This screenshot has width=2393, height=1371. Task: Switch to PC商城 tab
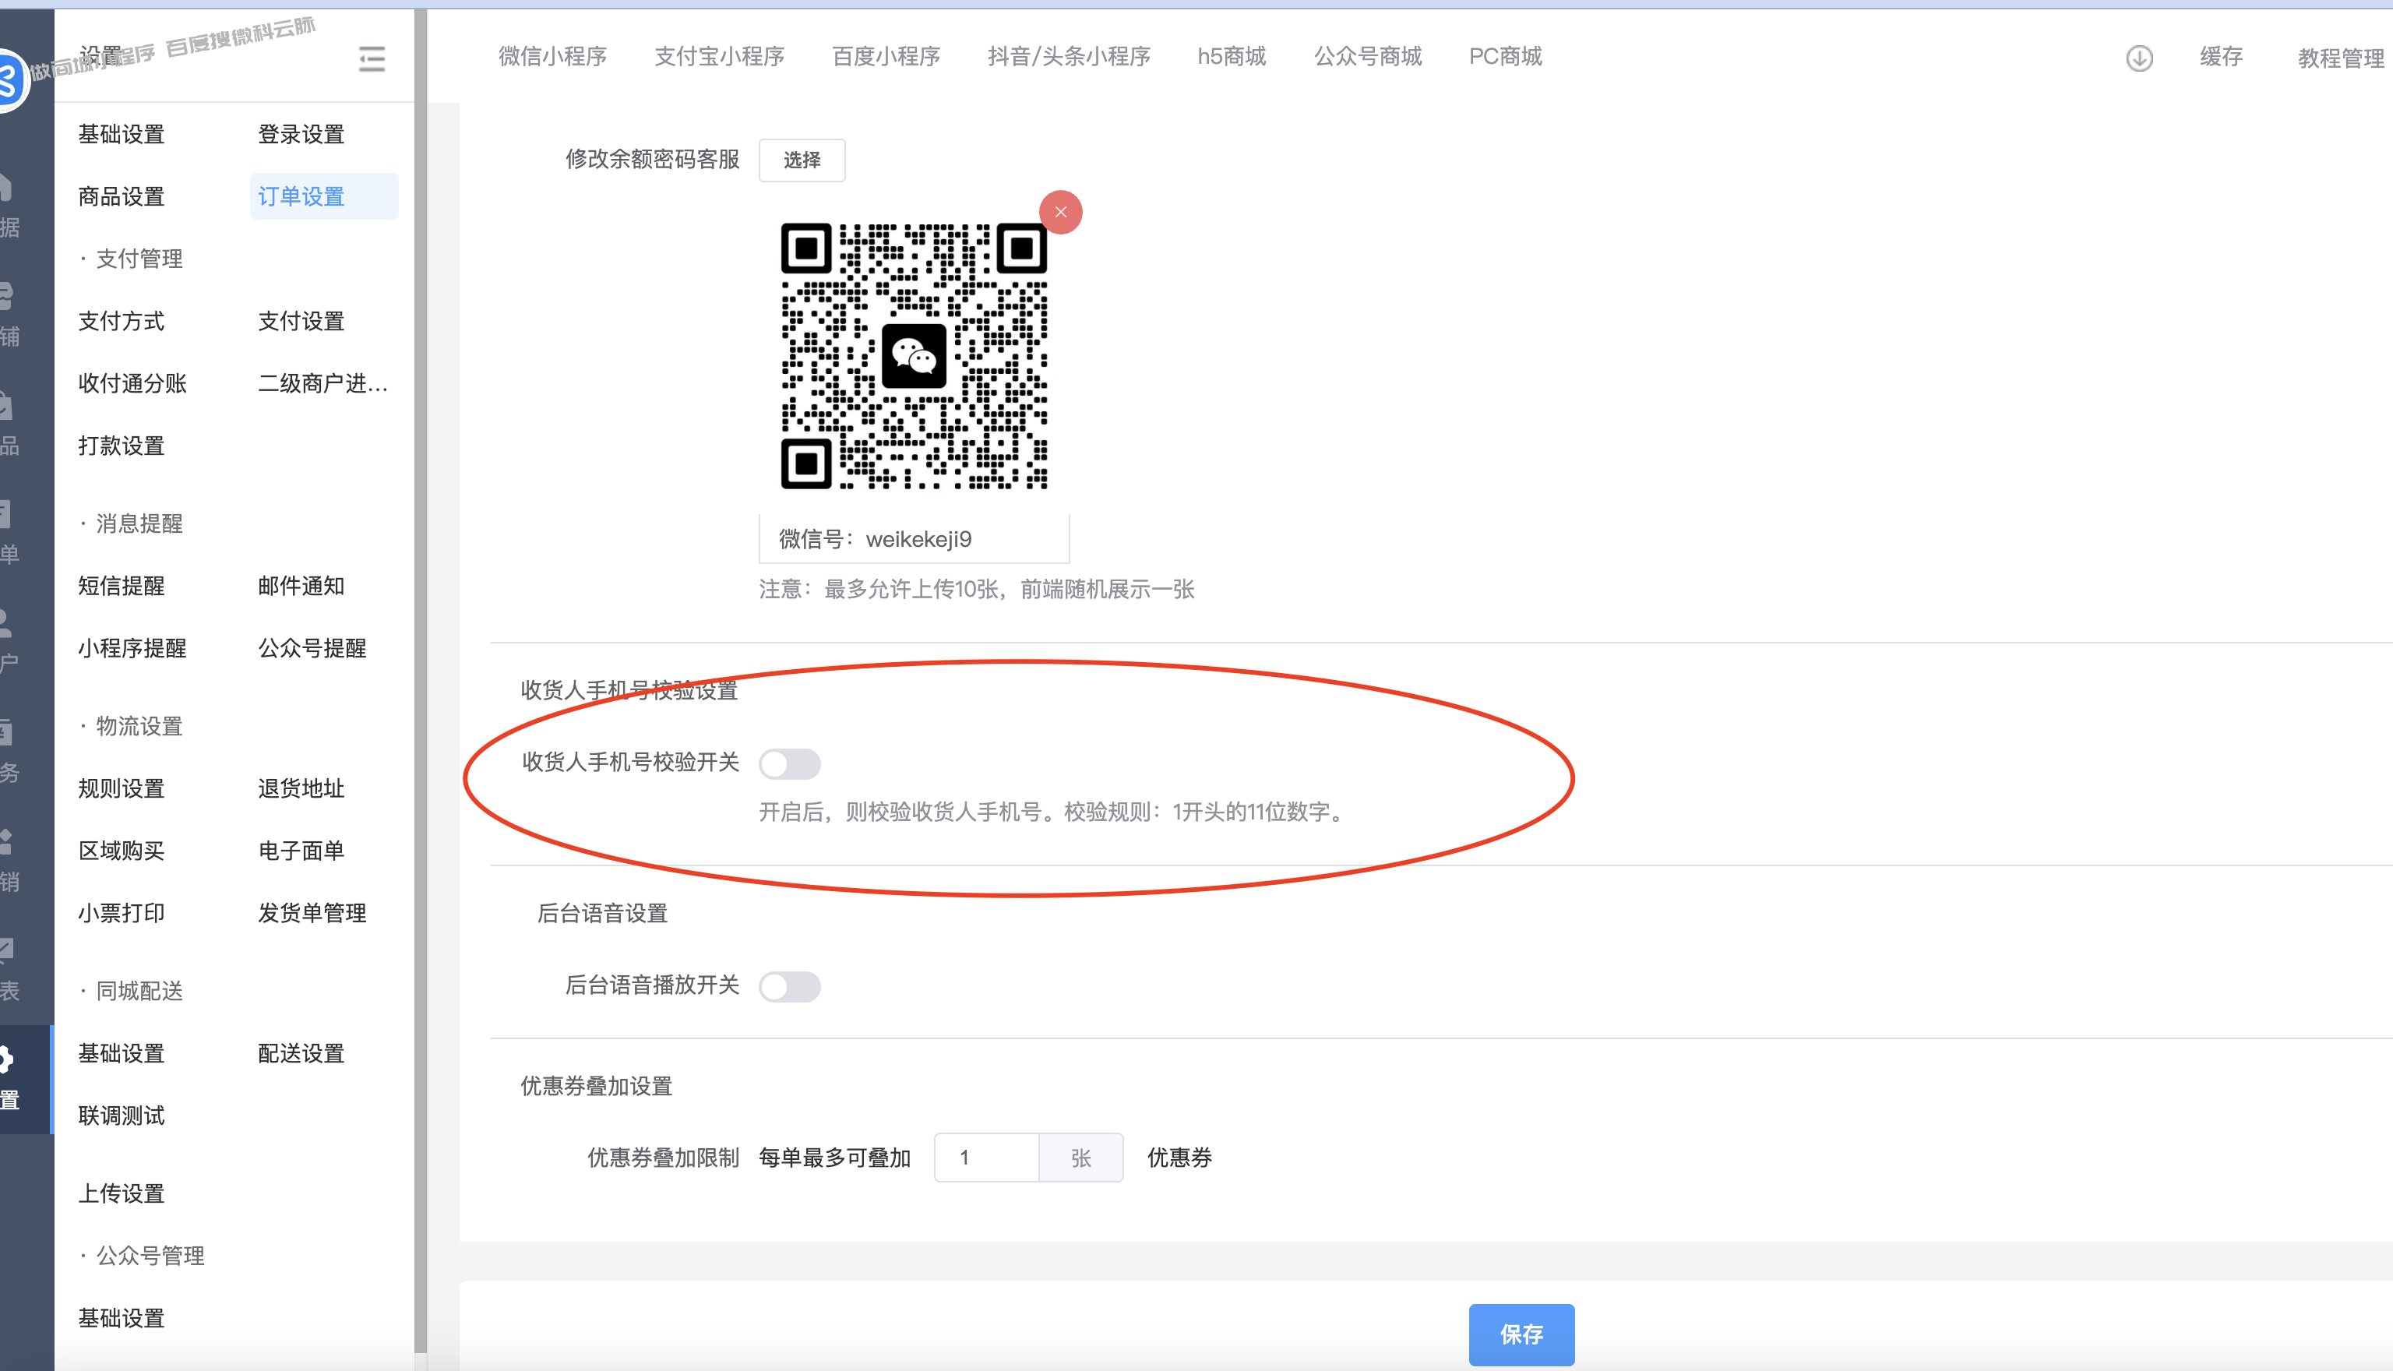(x=1505, y=57)
